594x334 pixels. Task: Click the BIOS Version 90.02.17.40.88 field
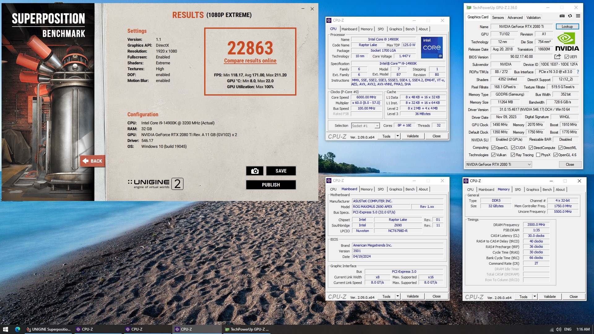click(x=521, y=57)
